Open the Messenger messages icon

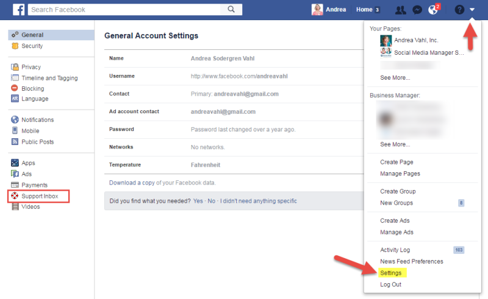(x=417, y=10)
